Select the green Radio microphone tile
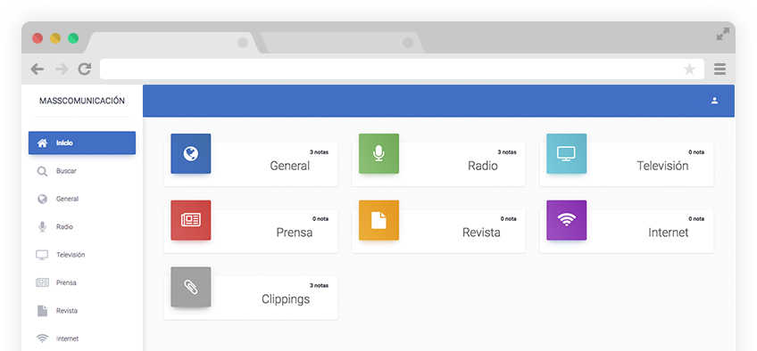The height and width of the screenshot is (351, 757). click(378, 153)
